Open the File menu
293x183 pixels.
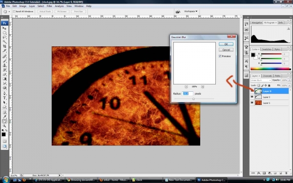coord(8,6)
